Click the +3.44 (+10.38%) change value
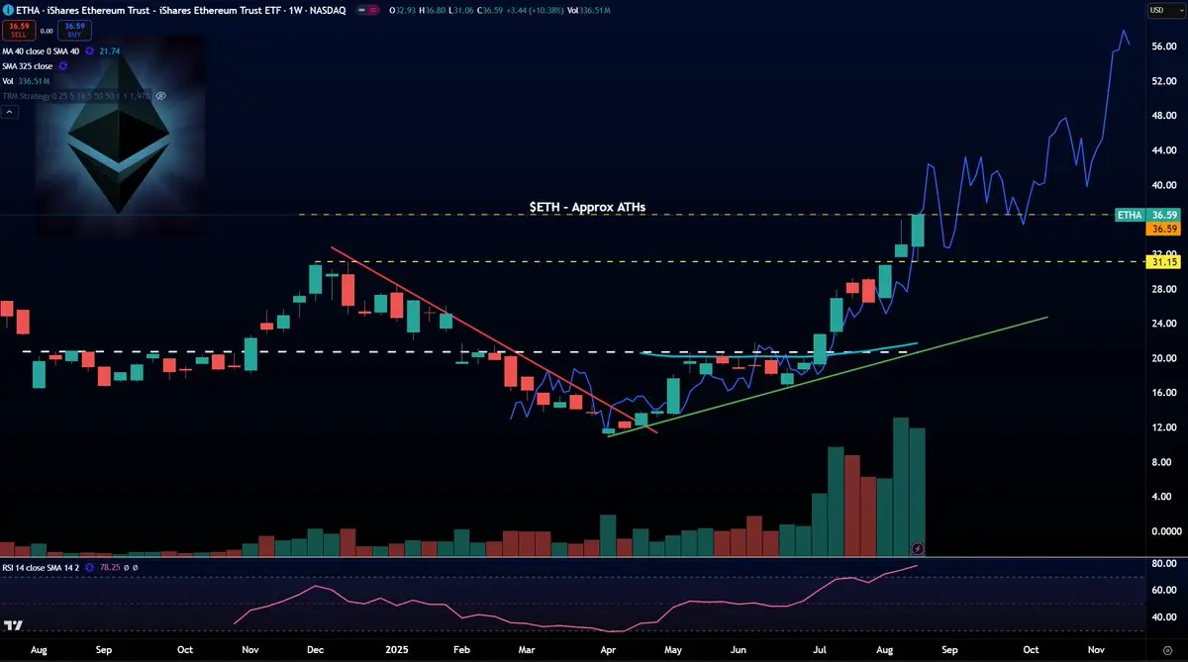The width and height of the screenshot is (1188, 662). (x=535, y=10)
